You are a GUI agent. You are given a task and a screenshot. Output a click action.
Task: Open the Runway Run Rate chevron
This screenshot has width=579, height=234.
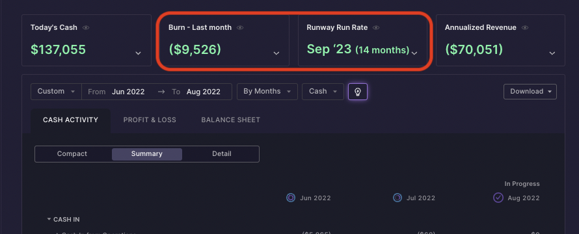(414, 53)
